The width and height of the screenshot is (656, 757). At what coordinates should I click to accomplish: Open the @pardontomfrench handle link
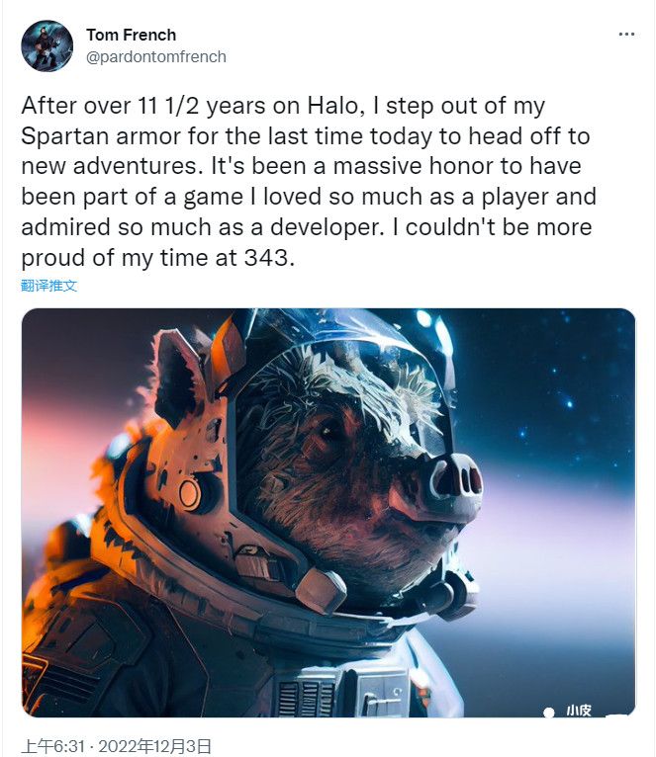pyautogui.click(x=156, y=57)
